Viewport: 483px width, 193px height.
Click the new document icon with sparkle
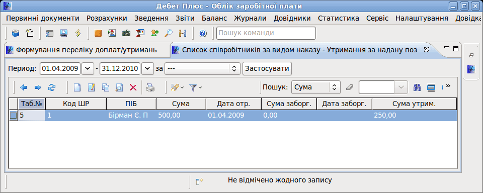coord(30,33)
